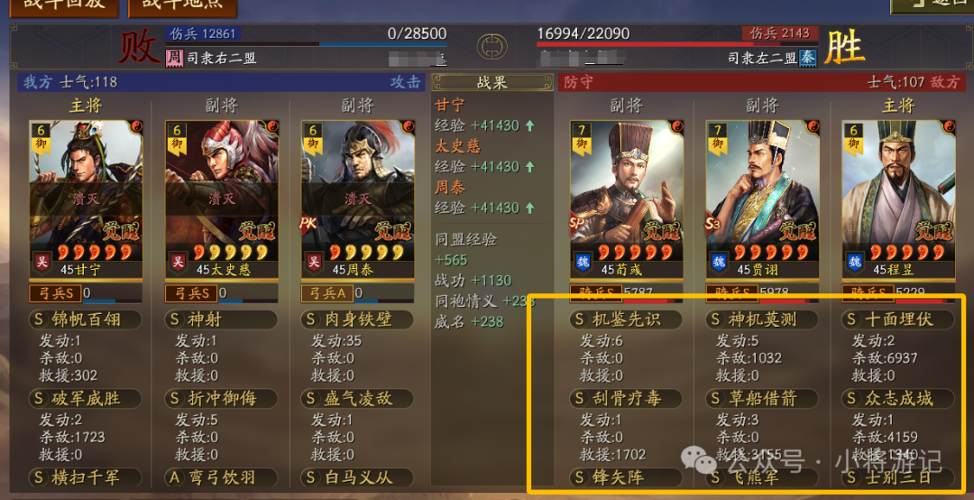Screen dimensions: 974x500
Task: Open Zhou Tai's PK portrait card
Action: tap(358, 199)
